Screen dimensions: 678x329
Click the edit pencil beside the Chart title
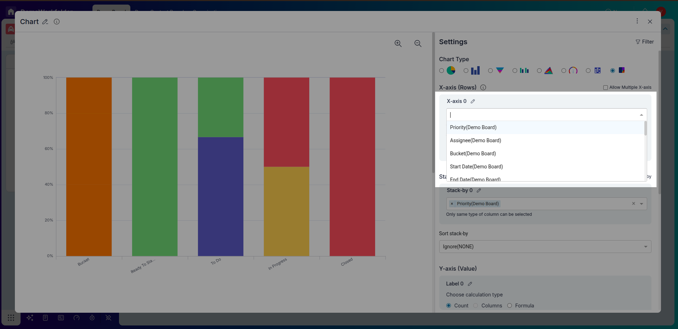coord(45,22)
